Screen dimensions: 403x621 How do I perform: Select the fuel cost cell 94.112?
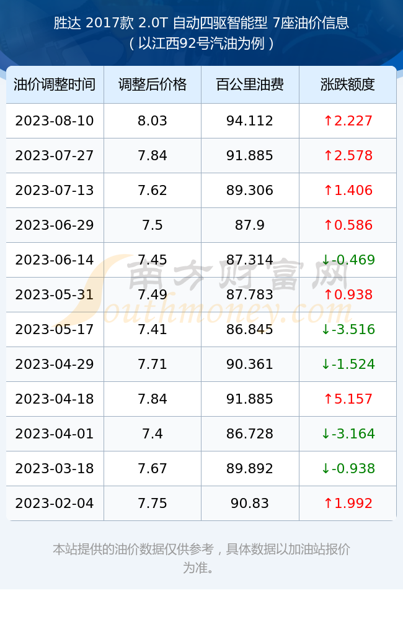pyautogui.click(x=250, y=121)
